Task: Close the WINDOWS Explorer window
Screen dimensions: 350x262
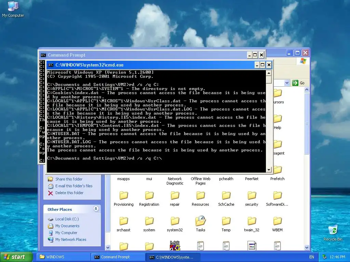Action: pyautogui.click(x=305, y=53)
